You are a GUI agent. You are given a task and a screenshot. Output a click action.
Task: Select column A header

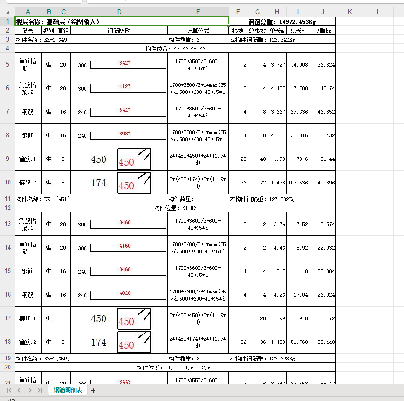coord(28,12)
